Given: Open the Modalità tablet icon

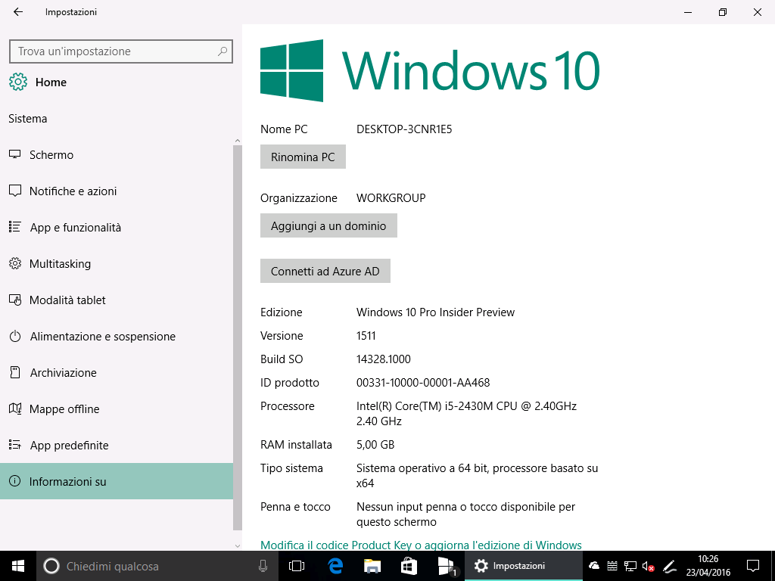Looking at the screenshot, I should pyautogui.click(x=15, y=300).
